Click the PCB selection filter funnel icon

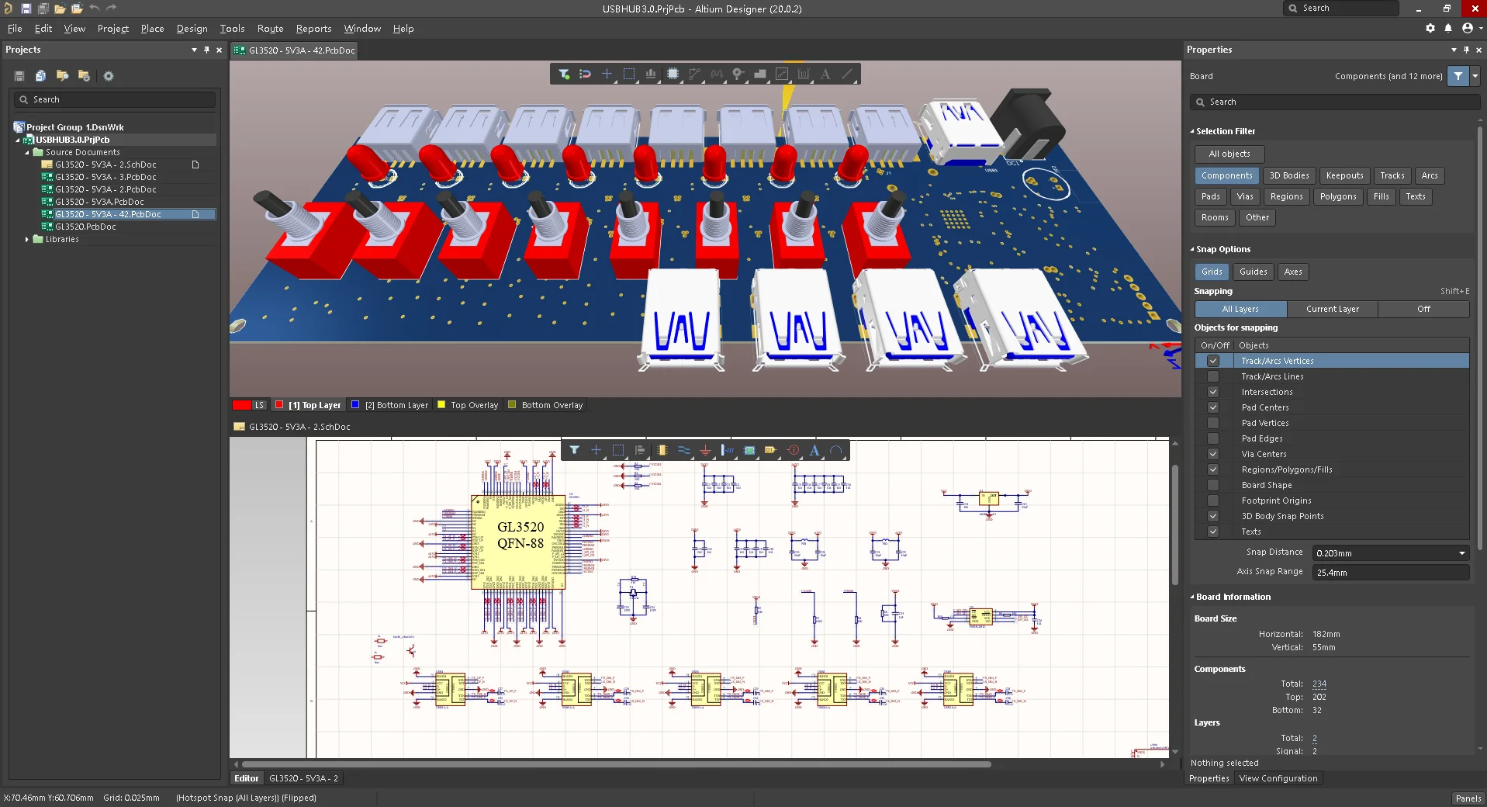[x=564, y=74]
